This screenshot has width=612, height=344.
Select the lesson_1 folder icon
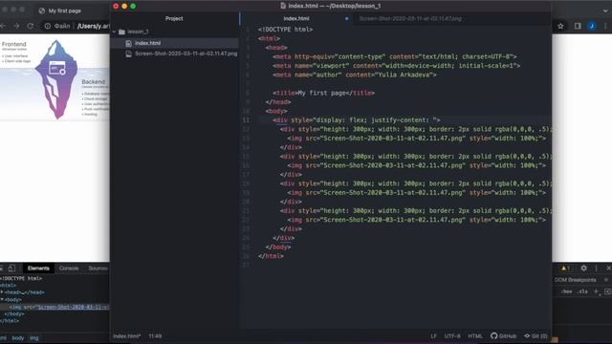(x=121, y=32)
